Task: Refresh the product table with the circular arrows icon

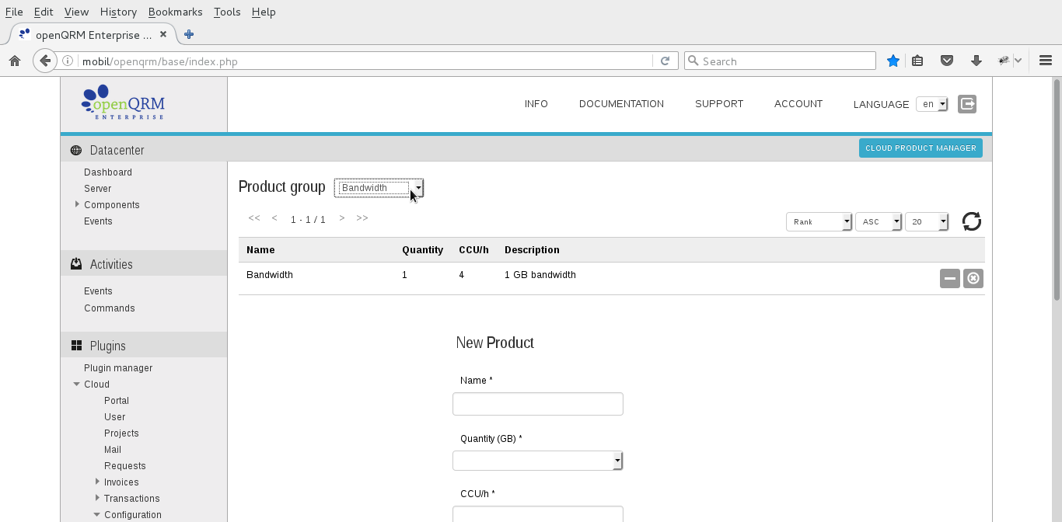Action: click(972, 221)
